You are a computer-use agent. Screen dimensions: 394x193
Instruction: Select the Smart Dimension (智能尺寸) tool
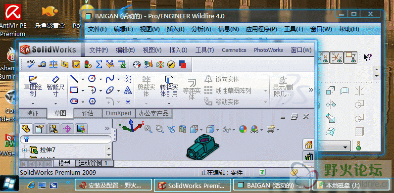coord(55,87)
